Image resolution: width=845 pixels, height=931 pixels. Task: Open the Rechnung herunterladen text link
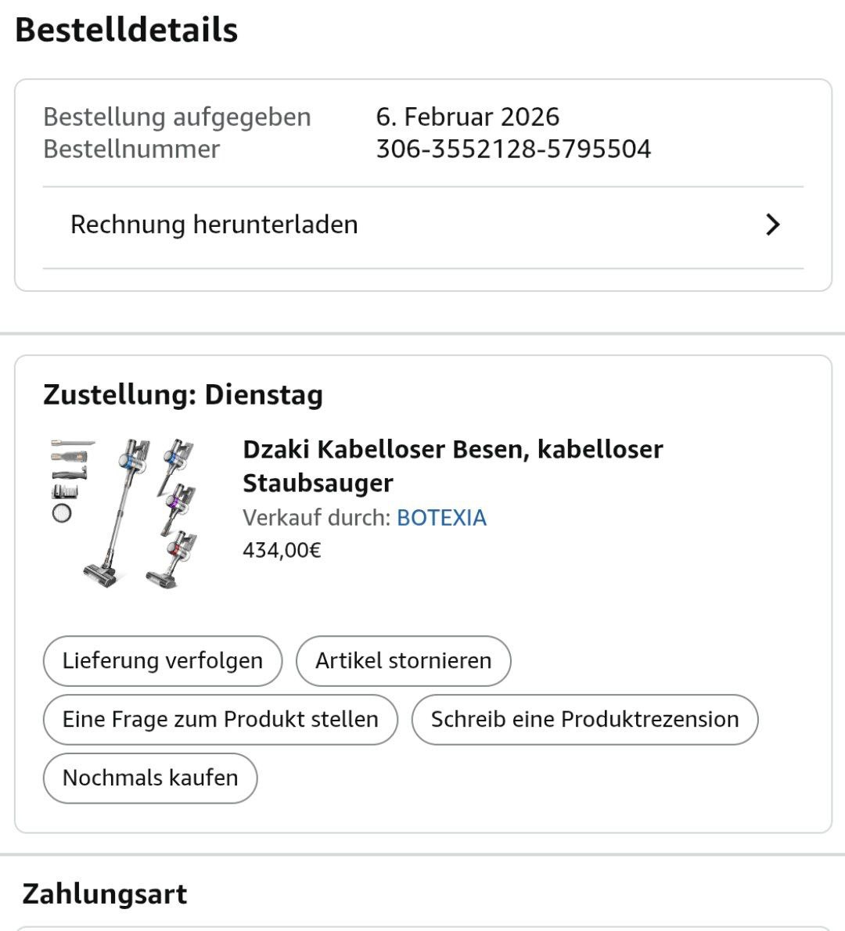[214, 225]
